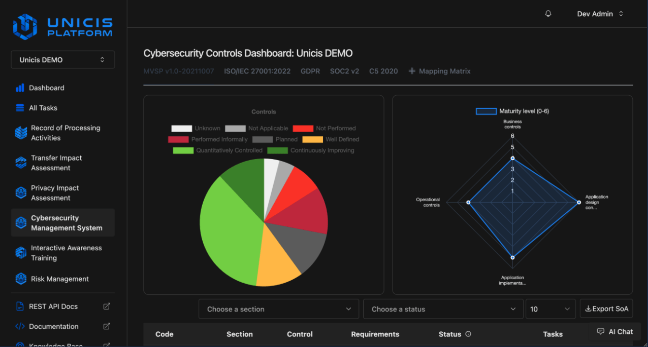
Task: Open the Choose a section dropdown
Action: (279, 309)
